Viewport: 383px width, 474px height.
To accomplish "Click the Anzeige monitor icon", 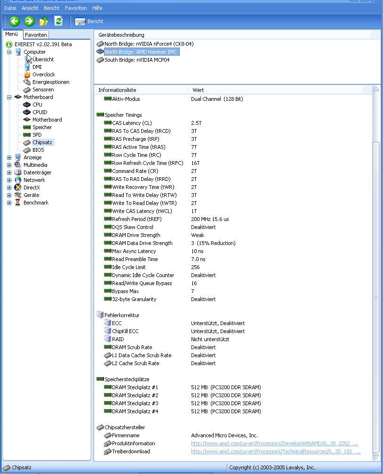I will (x=18, y=157).
